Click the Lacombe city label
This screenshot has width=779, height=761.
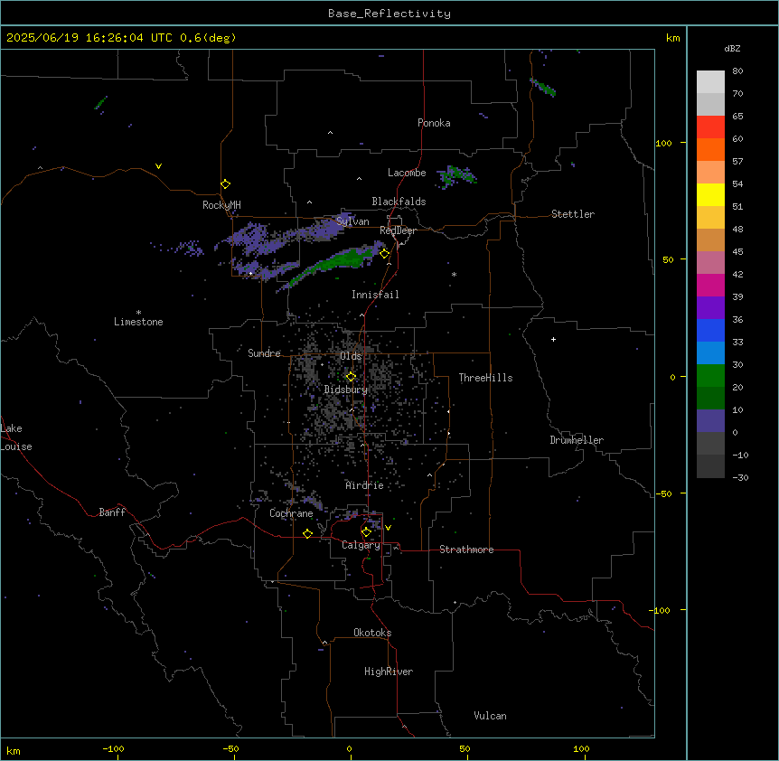point(407,173)
